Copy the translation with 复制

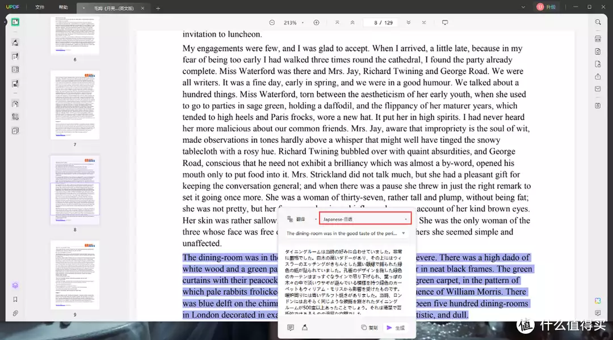370,328
